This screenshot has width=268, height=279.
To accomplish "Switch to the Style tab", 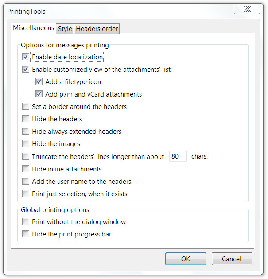I will coord(65,29).
